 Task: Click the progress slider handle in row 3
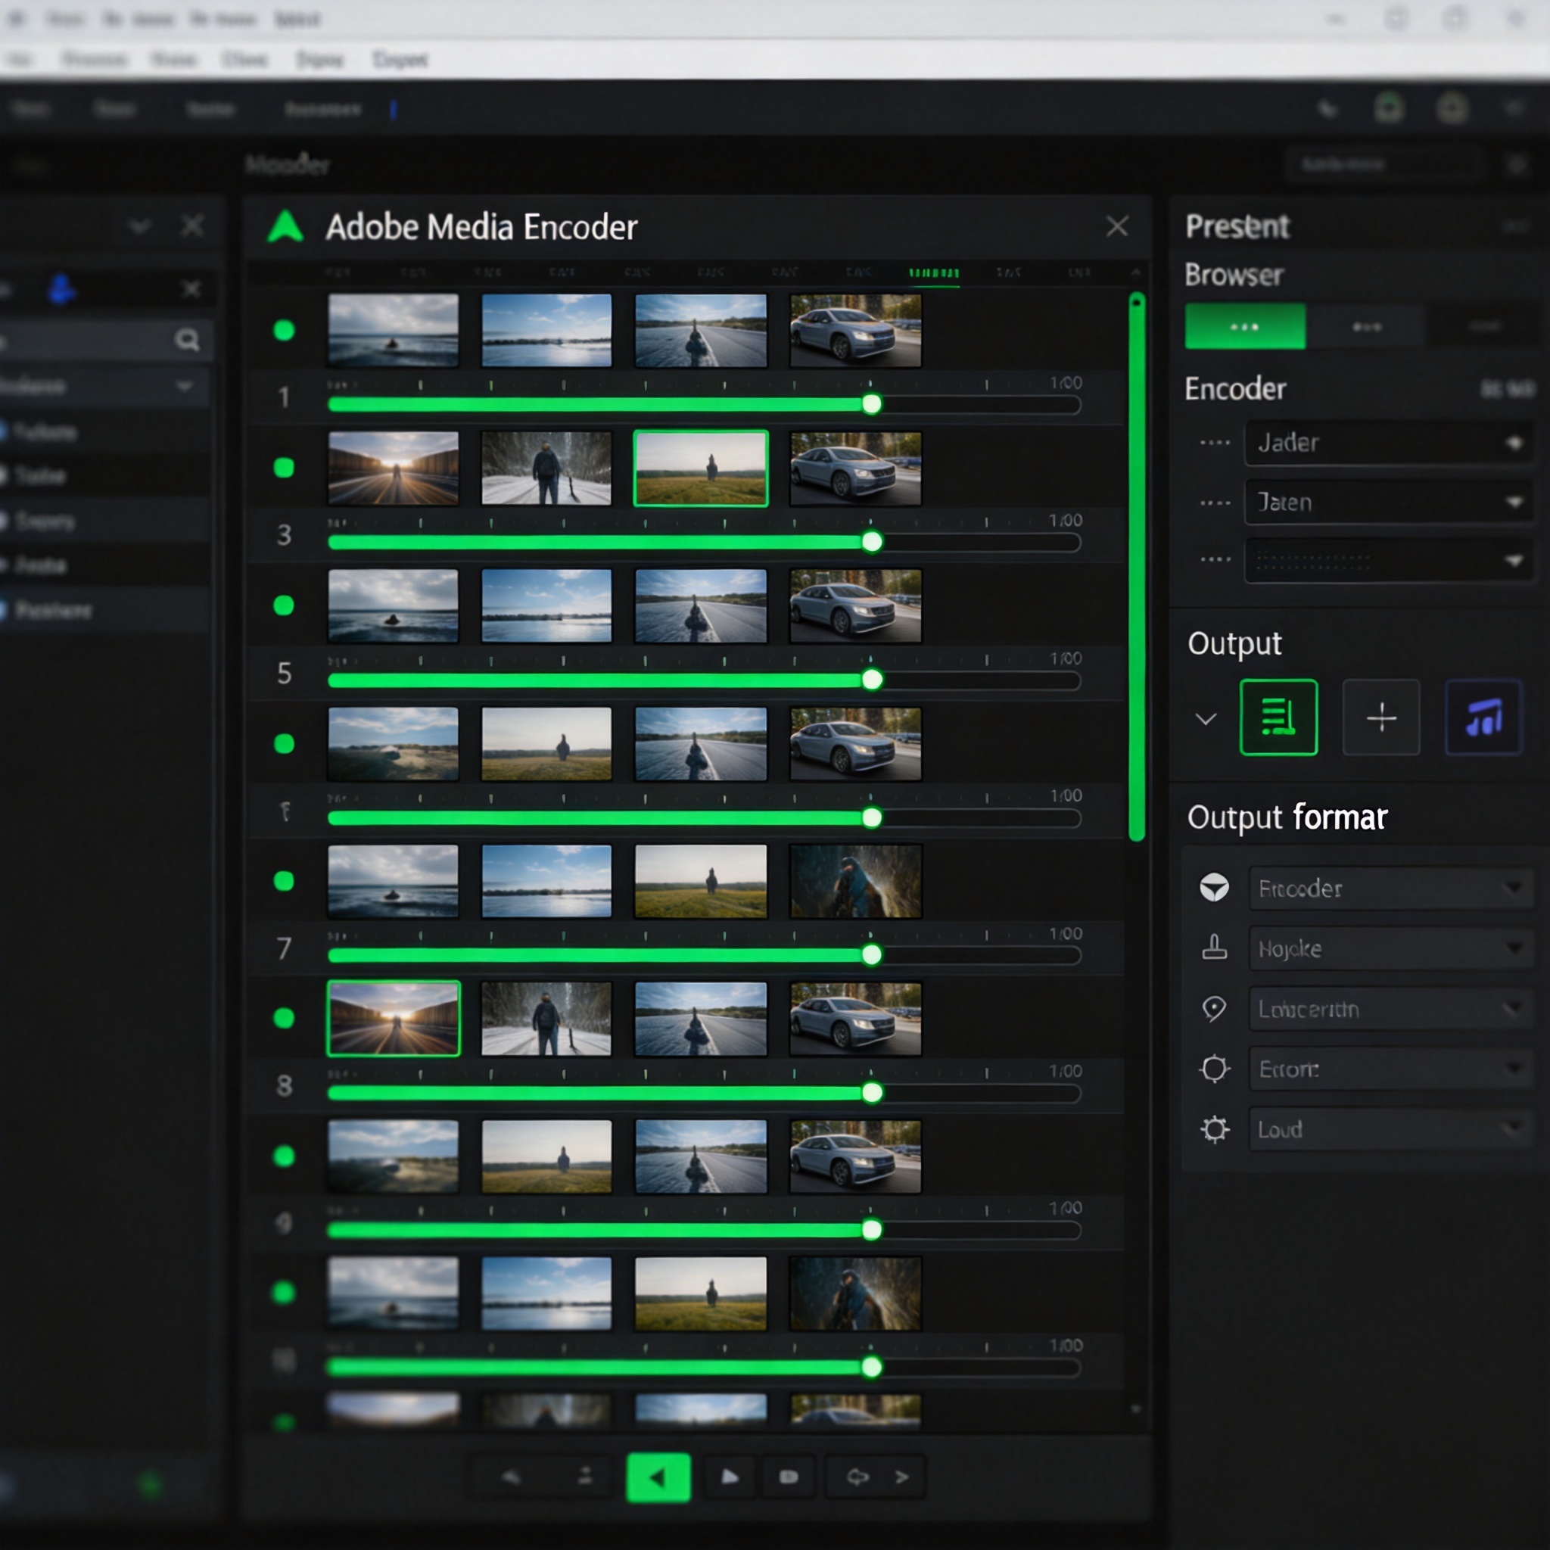pyautogui.click(x=871, y=542)
